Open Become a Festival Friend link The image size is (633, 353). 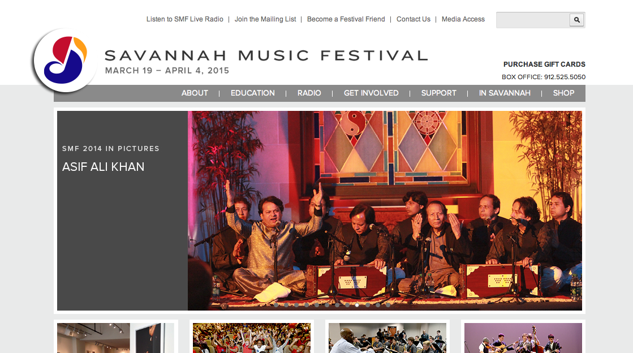tap(346, 19)
